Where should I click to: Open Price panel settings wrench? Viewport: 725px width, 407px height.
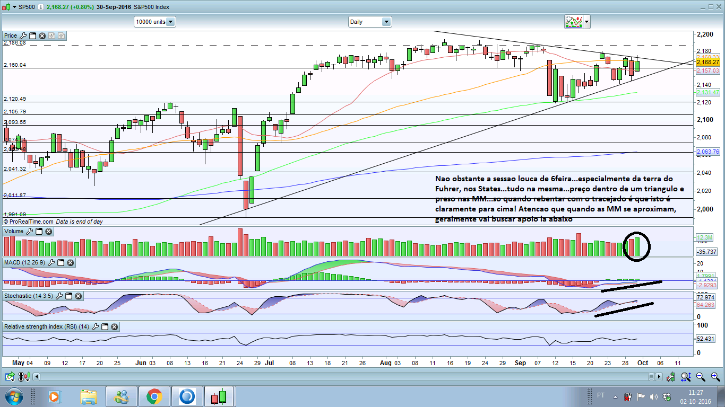point(23,36)
